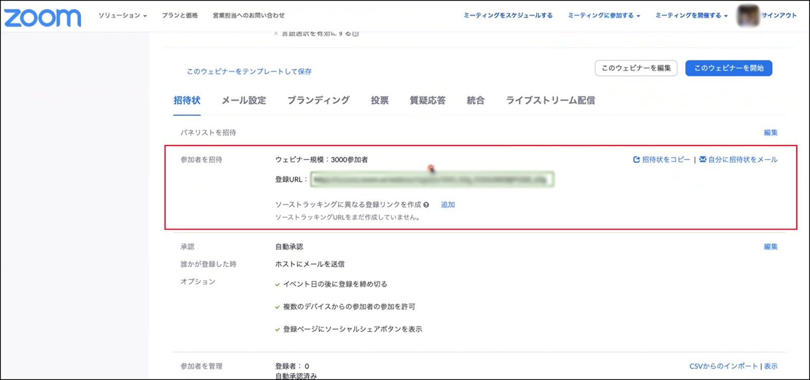The image size is (810, 380).
Task: Switch to ライブストリーム配信 tab
Action: (550, 100)
